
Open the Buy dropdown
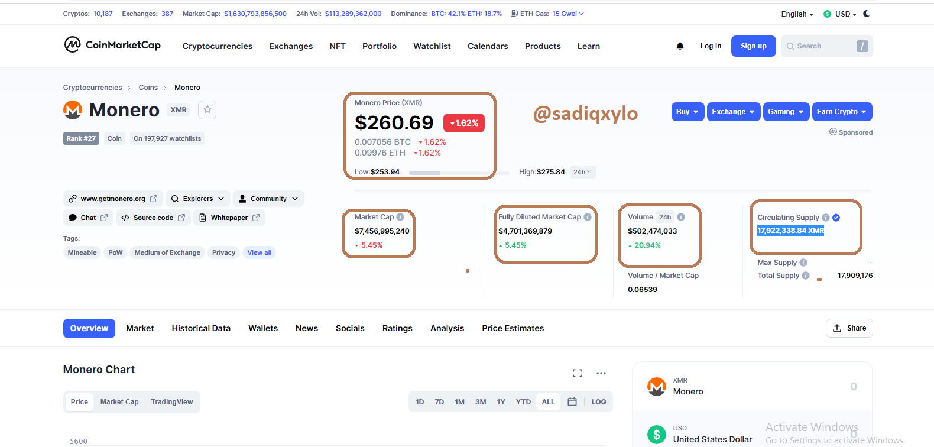[x=688, y=112]
